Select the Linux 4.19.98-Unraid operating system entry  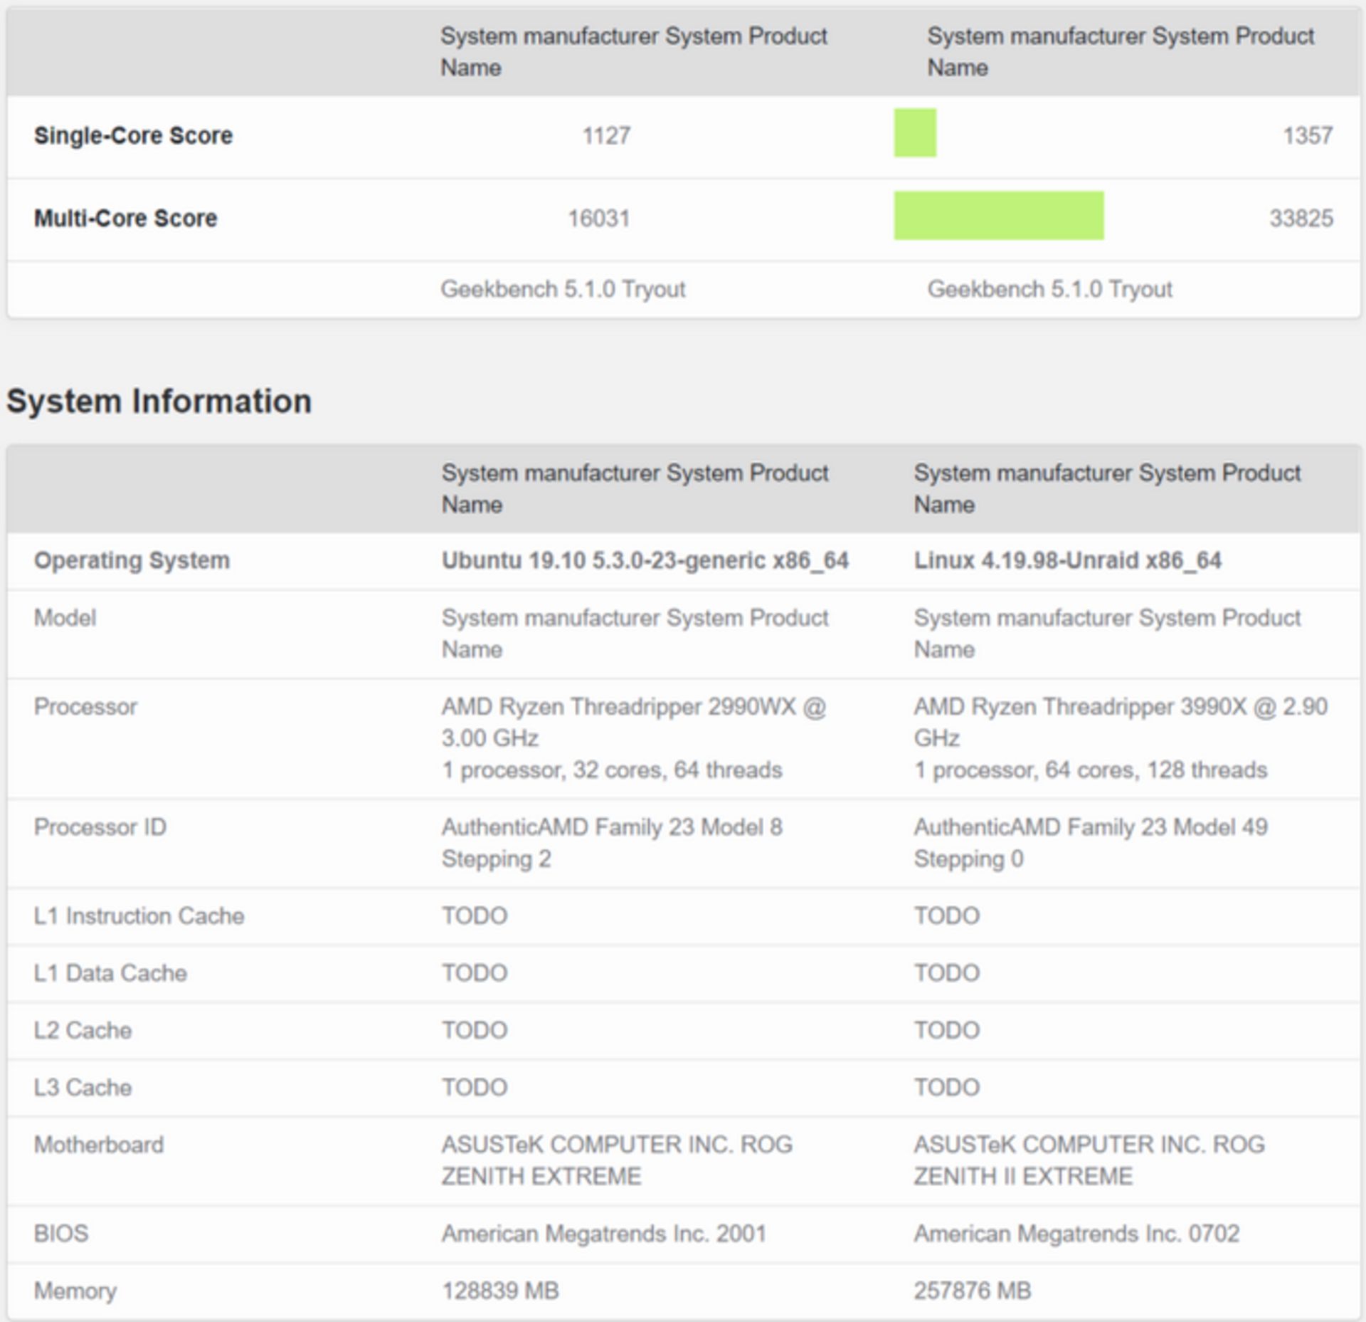click(1071, 561)
